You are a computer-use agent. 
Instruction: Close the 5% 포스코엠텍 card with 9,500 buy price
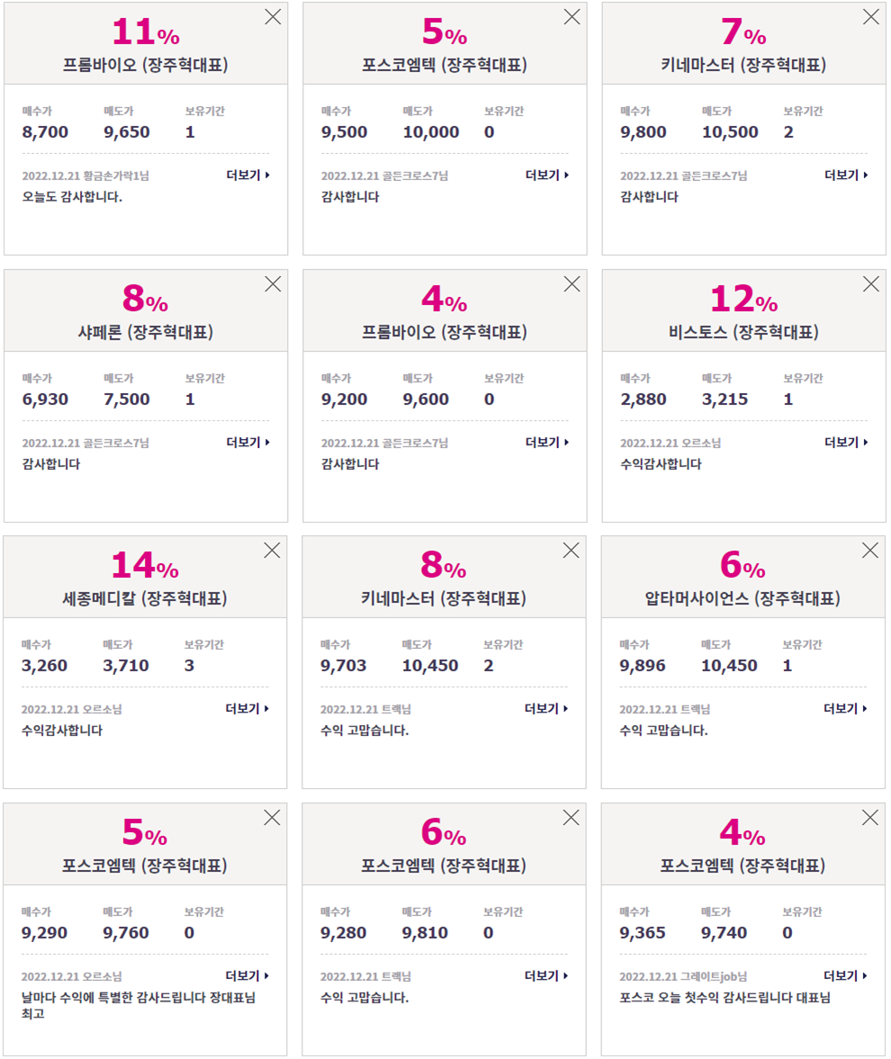click(572, 17)
